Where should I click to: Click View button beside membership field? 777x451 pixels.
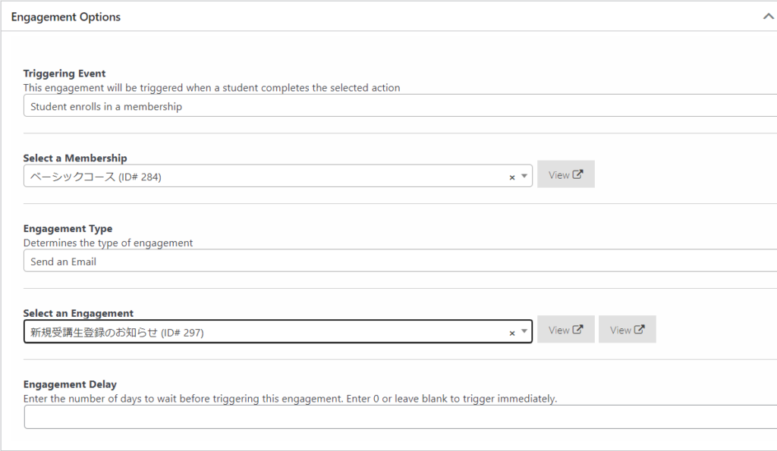click(565, 174)
